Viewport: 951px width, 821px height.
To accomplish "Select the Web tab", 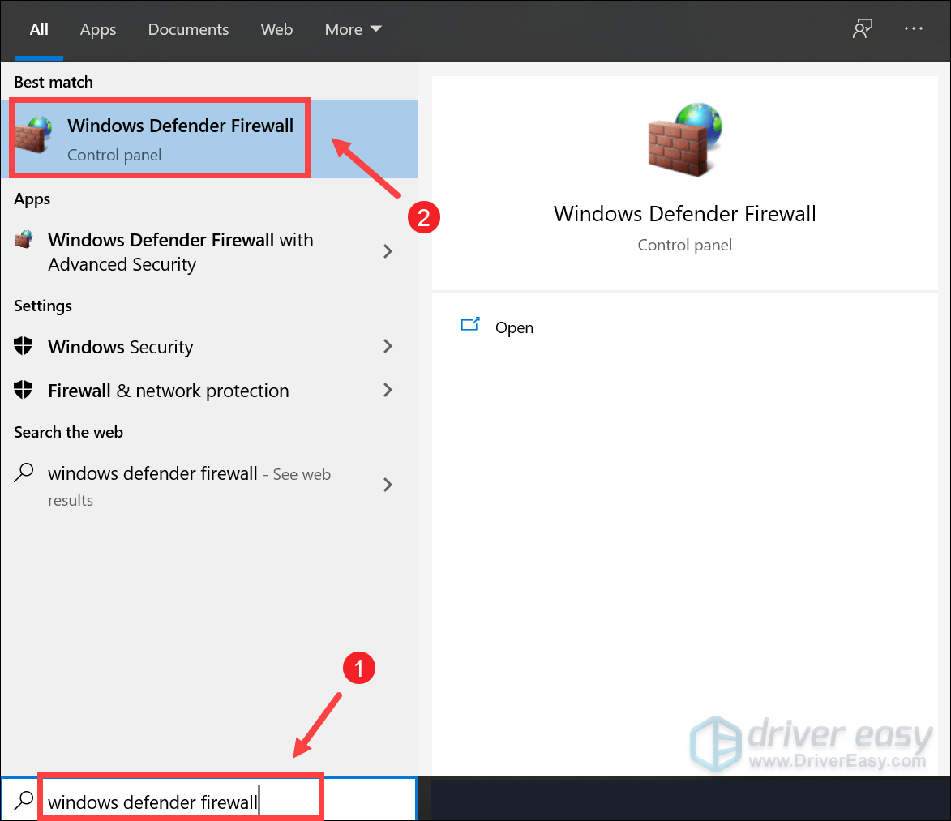I will point(276,29).
